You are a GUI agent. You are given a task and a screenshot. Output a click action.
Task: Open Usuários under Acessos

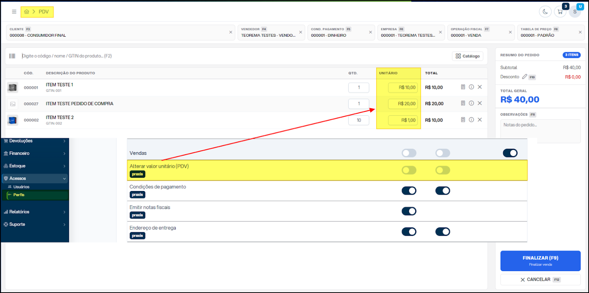pyautogui.click(x=21, y=187)
